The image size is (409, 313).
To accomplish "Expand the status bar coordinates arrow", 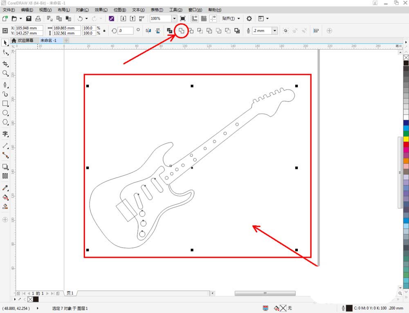I will click(38, 308).
